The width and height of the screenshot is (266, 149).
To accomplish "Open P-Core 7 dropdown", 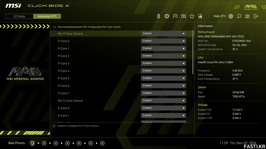I will point(163,93).
